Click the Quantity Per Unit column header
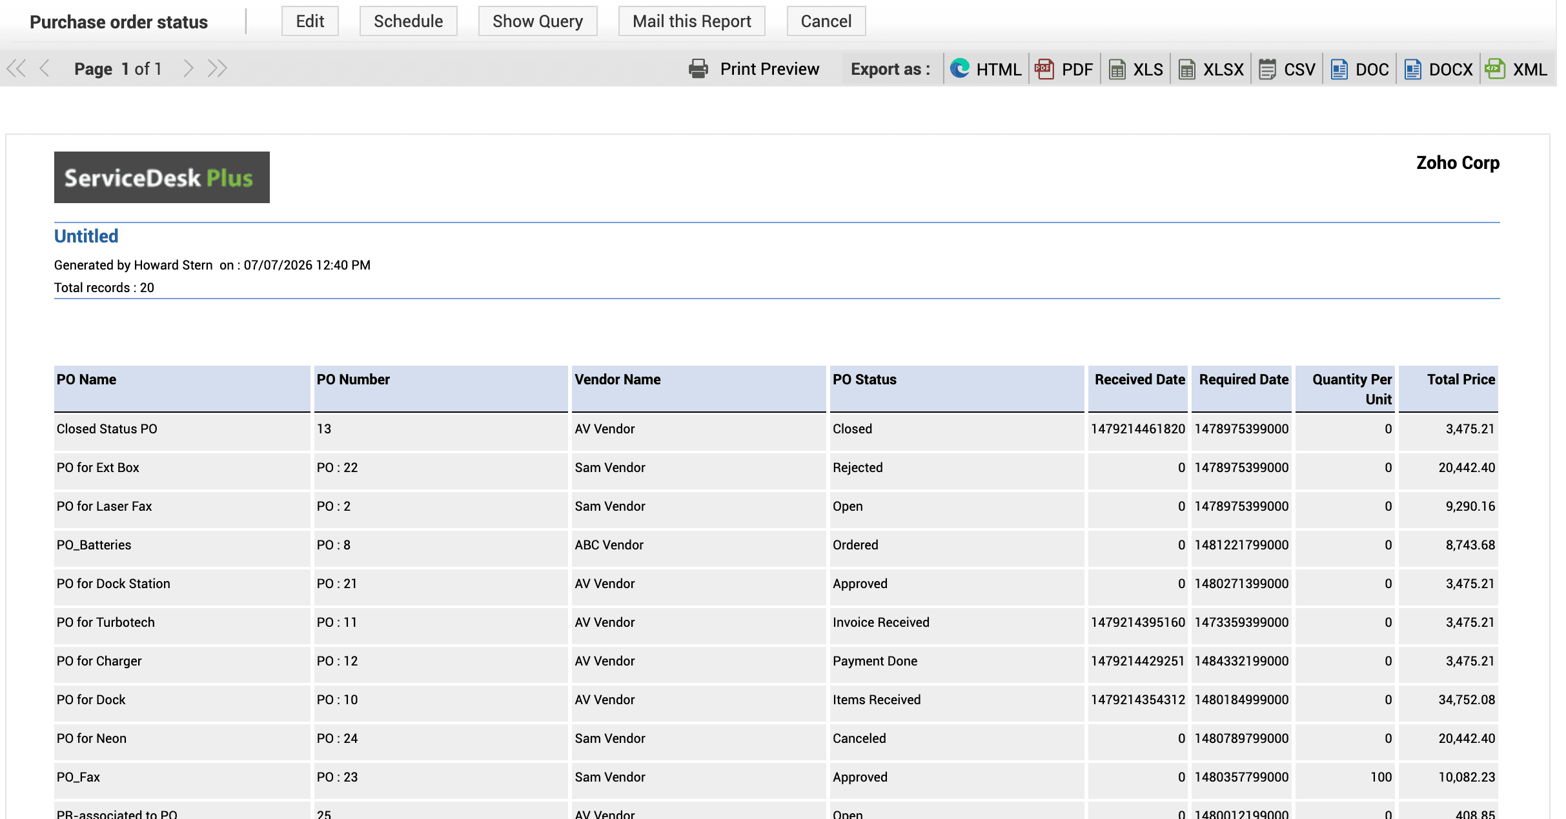This screenshot has width=1566, height=819. [1345, 388]
